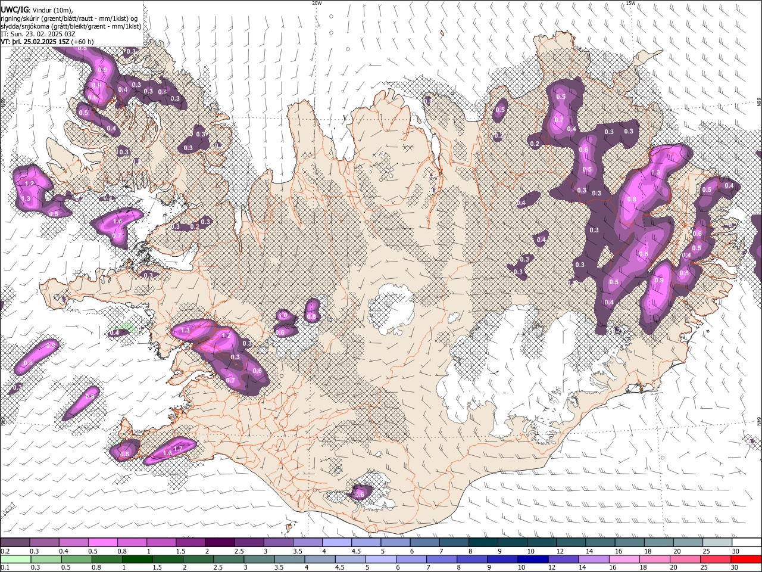Select the dark blue 10 swatch, bottom legend row
The image size is (762, 572).
(x=533, y=559)
